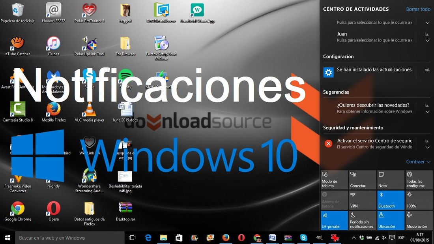Toggle Modo de tableta quick action
This screenshot has width=434, height=244.
334,180
